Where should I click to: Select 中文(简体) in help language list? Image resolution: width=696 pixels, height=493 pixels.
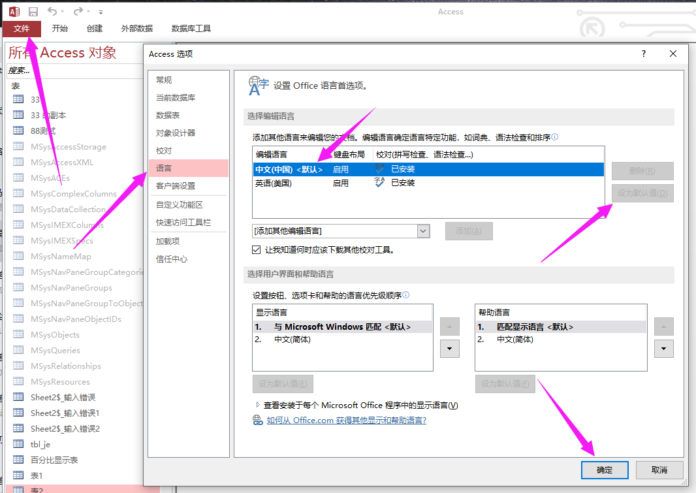561,340
